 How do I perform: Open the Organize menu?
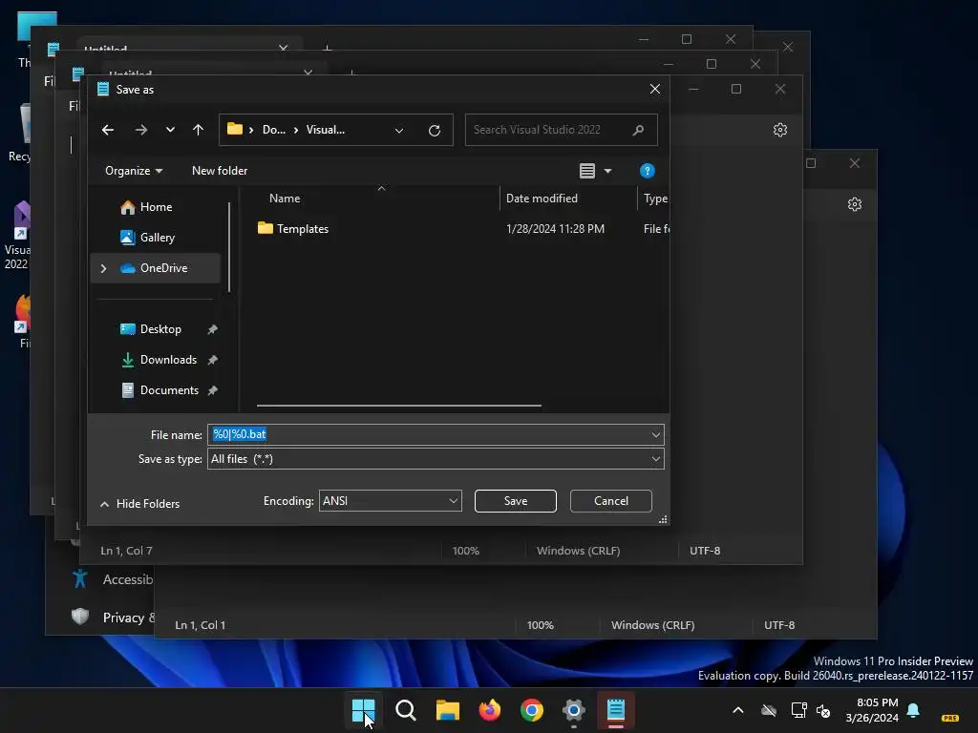134,171
